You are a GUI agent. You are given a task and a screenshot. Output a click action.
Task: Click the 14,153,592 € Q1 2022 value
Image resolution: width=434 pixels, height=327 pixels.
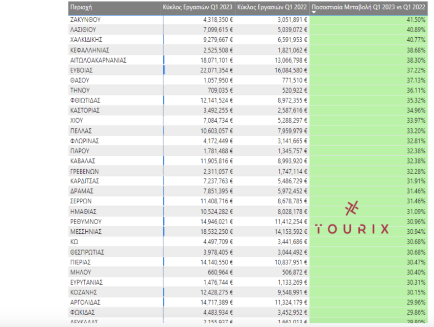(x=291, y=232)
